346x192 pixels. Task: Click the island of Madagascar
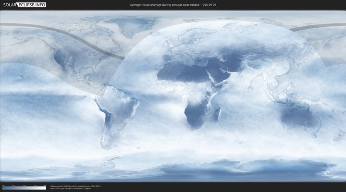pyautogui.click(x=217, y=114)
